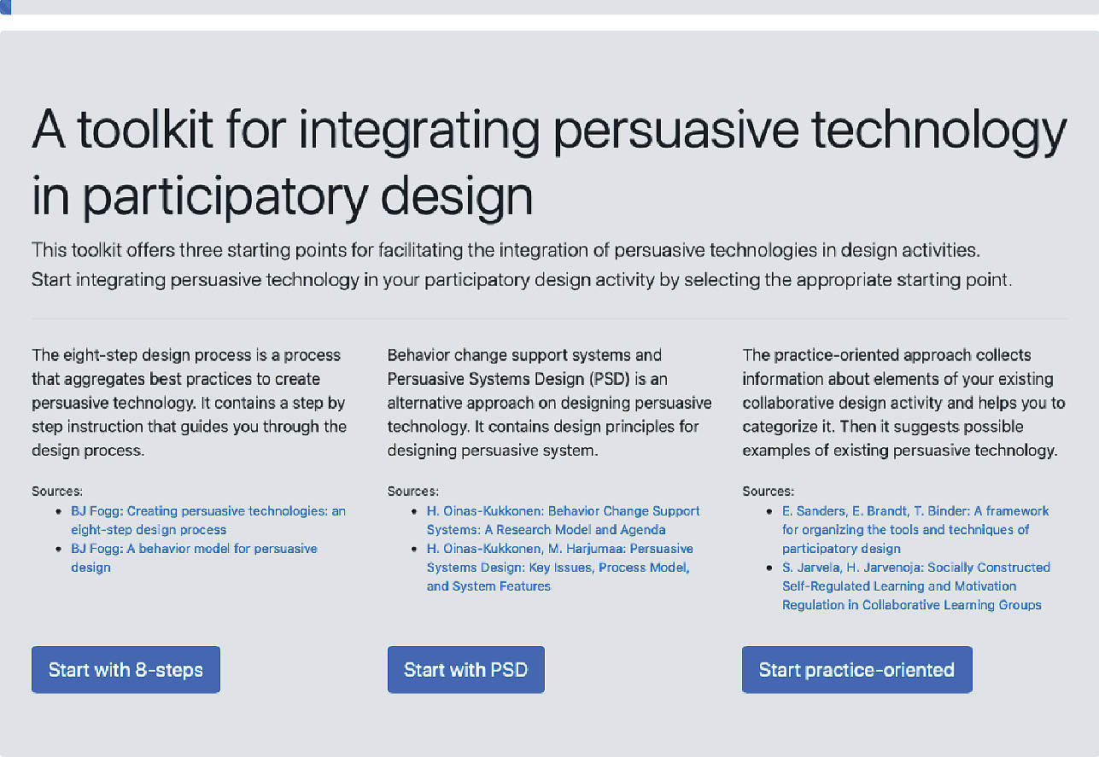Open the Sanders, Brandt, Binder framework link
Viewport: 1099px width, 757px height.
[915, 530]
